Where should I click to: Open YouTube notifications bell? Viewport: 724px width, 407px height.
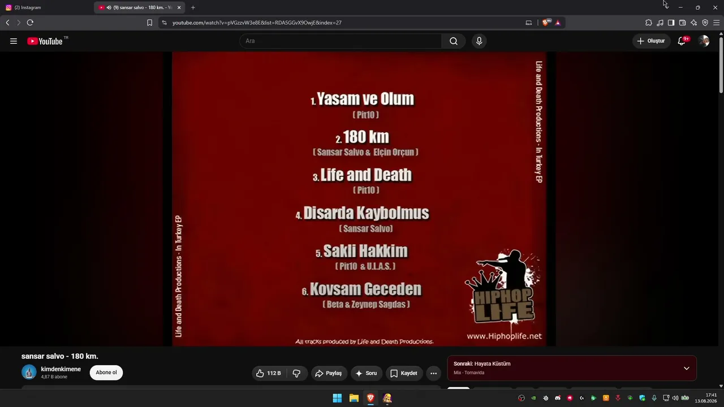682,41
